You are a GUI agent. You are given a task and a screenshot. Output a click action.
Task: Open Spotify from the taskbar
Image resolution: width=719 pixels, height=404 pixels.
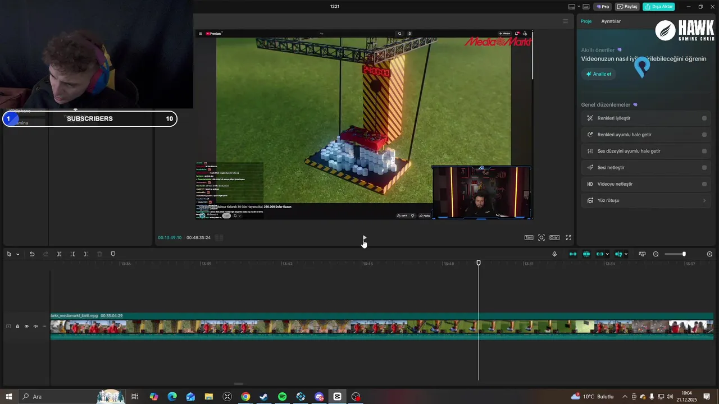(x=283, y=397)
